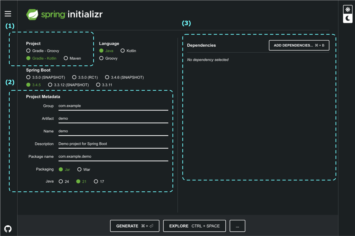
Task: Pick Spring Boot 3.5.0 (SNAPSHOT) version
Action: tap(28, 77)
